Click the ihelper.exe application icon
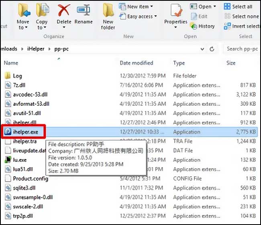261x225 pixels. pos(8,132)
